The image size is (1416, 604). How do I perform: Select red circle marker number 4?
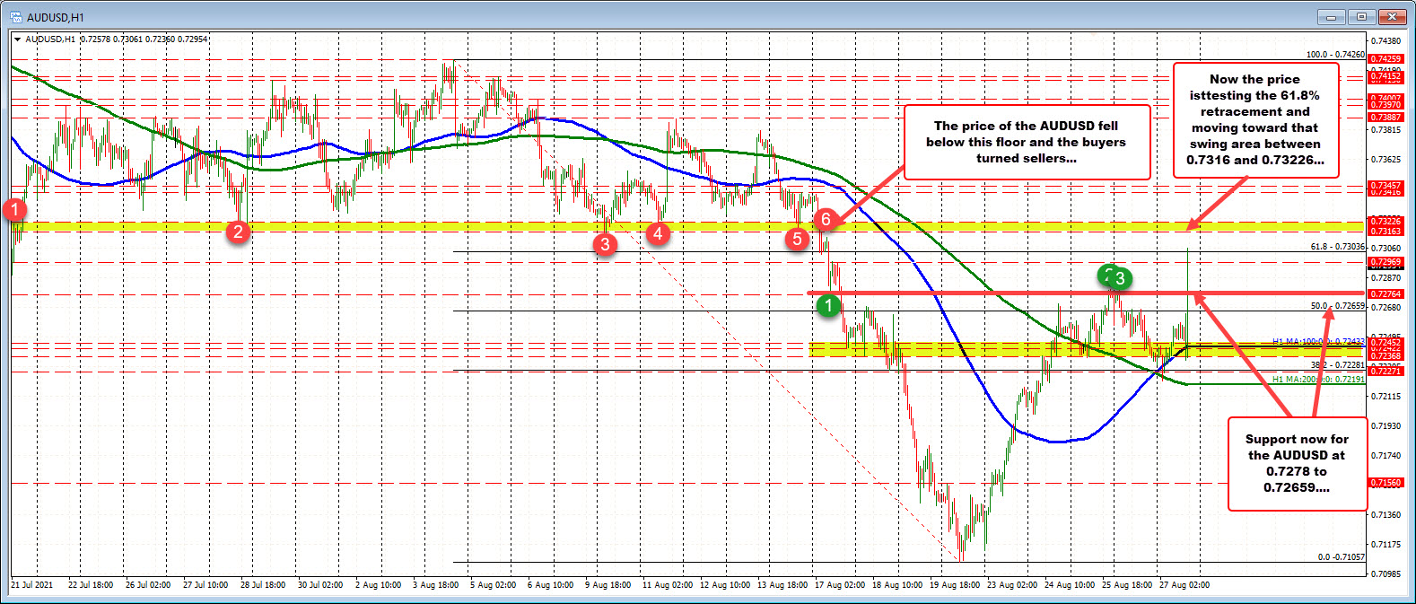[x=658, y=234]
